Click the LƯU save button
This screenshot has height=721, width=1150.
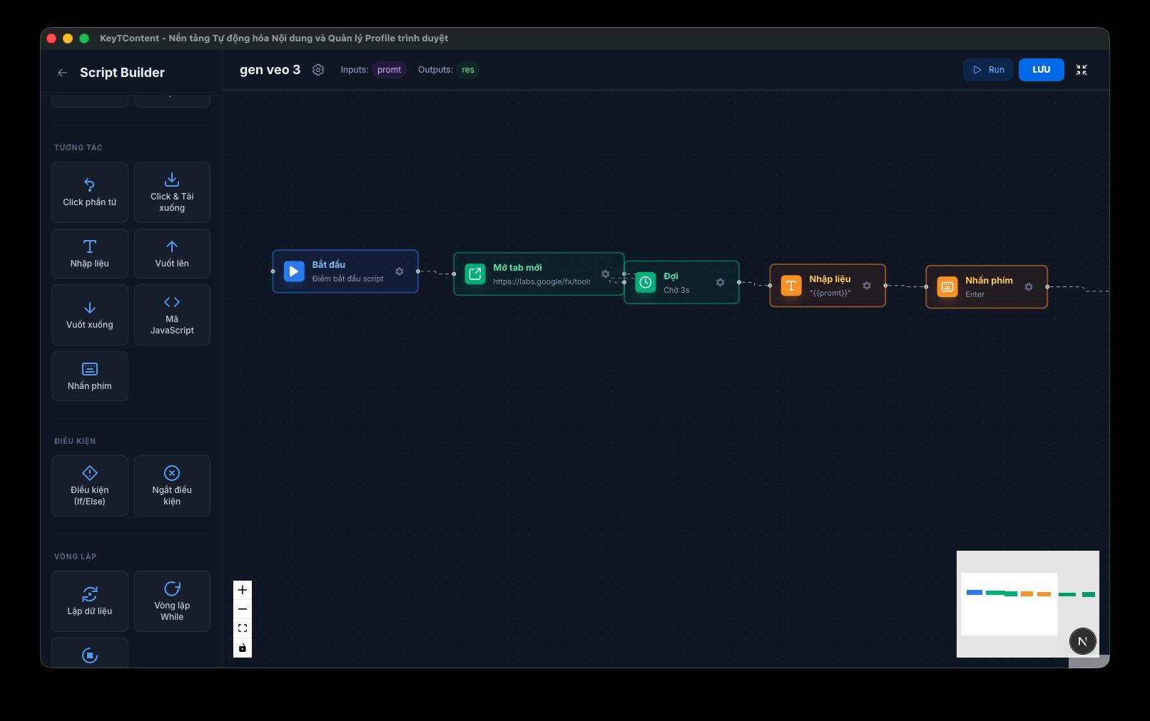(1041, 70)
